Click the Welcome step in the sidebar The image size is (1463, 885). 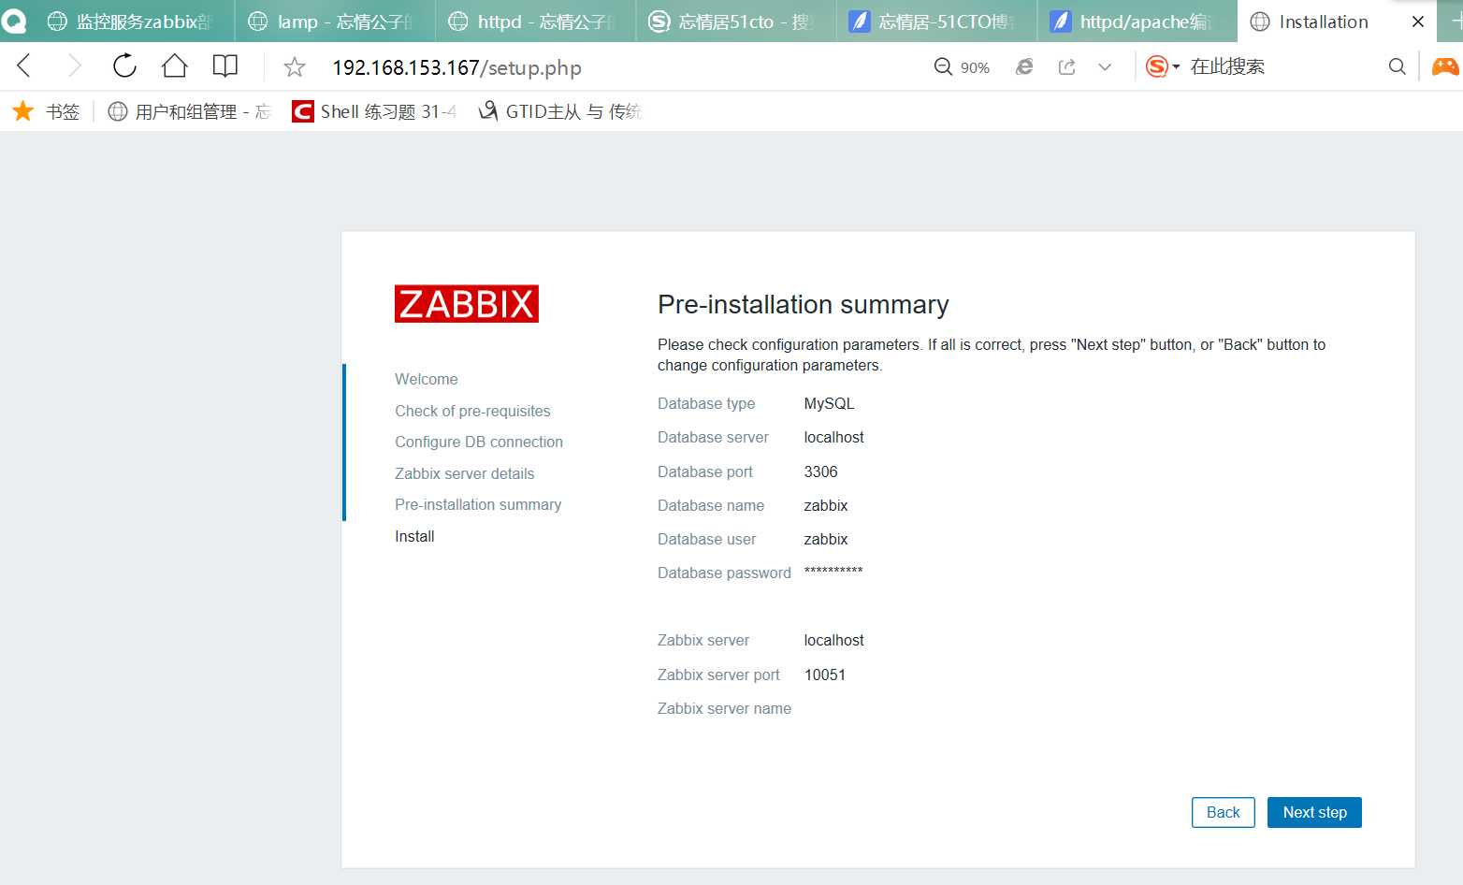(427, 379)
